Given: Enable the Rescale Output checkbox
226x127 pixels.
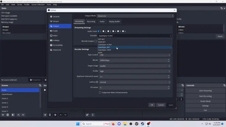Looking at the screenshot, I should tap(96, 41).
